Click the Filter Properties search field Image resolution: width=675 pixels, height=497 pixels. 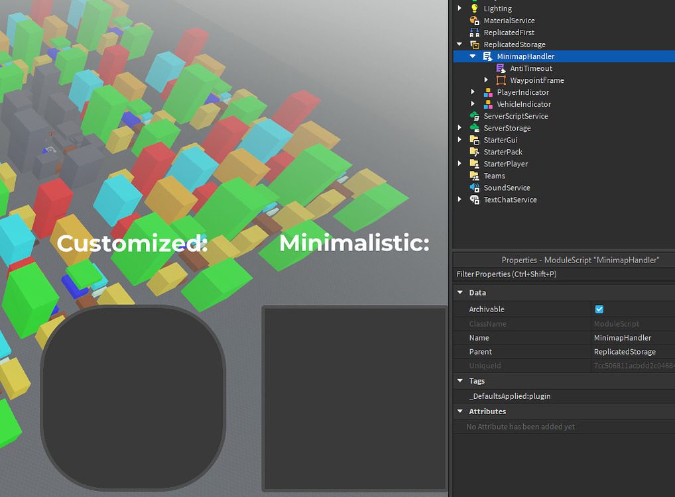click(x=564, y=274)
